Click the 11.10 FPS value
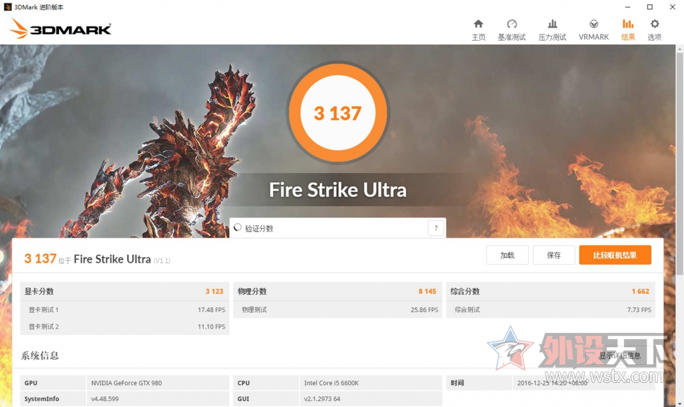684x407 pixels. coord(212,326)
